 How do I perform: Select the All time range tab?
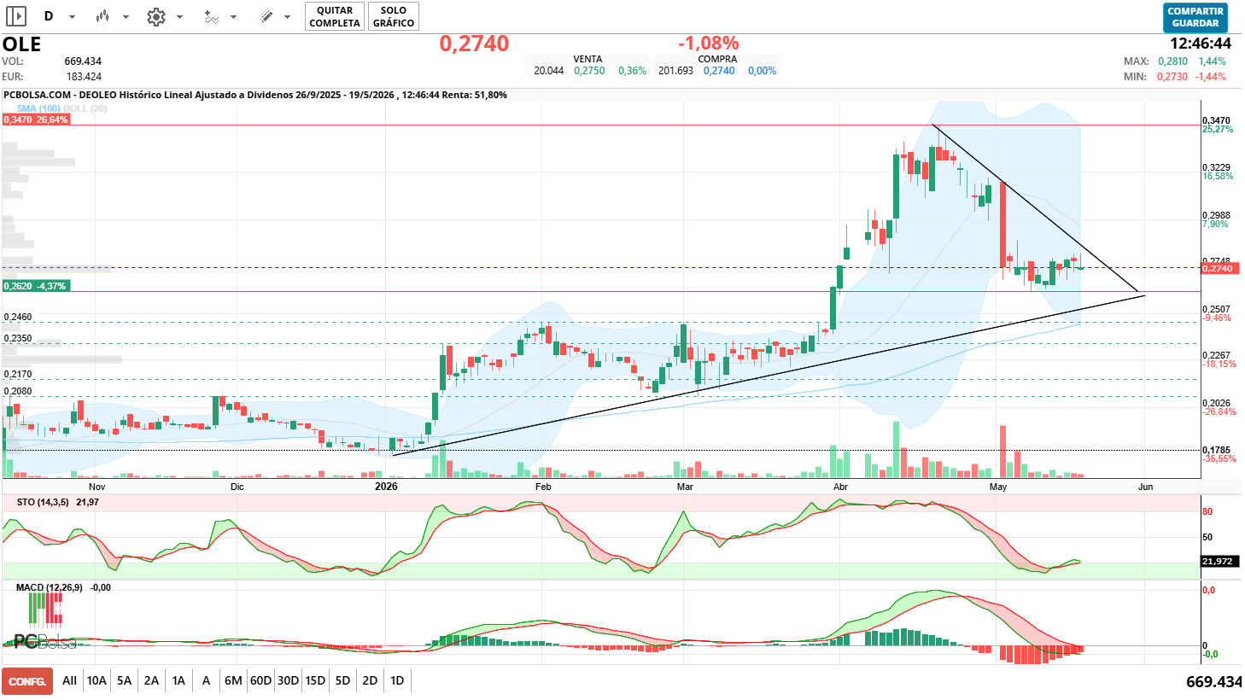pyautogui.click(x=69, y=680)
